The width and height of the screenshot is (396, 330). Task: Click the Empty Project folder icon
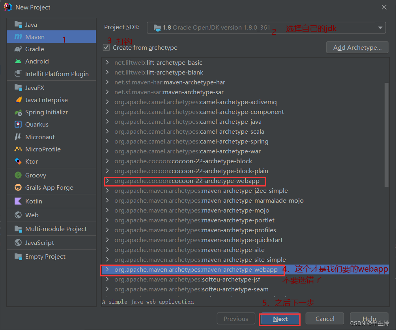(18, 257)
